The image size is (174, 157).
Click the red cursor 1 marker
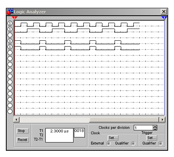coord(14,18)
